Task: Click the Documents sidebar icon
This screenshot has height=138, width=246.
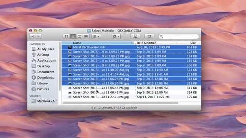Action: [x=33, y=72]
